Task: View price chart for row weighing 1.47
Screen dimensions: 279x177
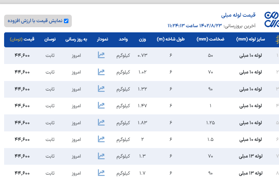Action: (101, 106)
